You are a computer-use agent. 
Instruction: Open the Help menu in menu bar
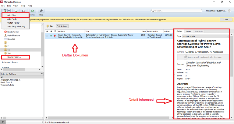30,6
